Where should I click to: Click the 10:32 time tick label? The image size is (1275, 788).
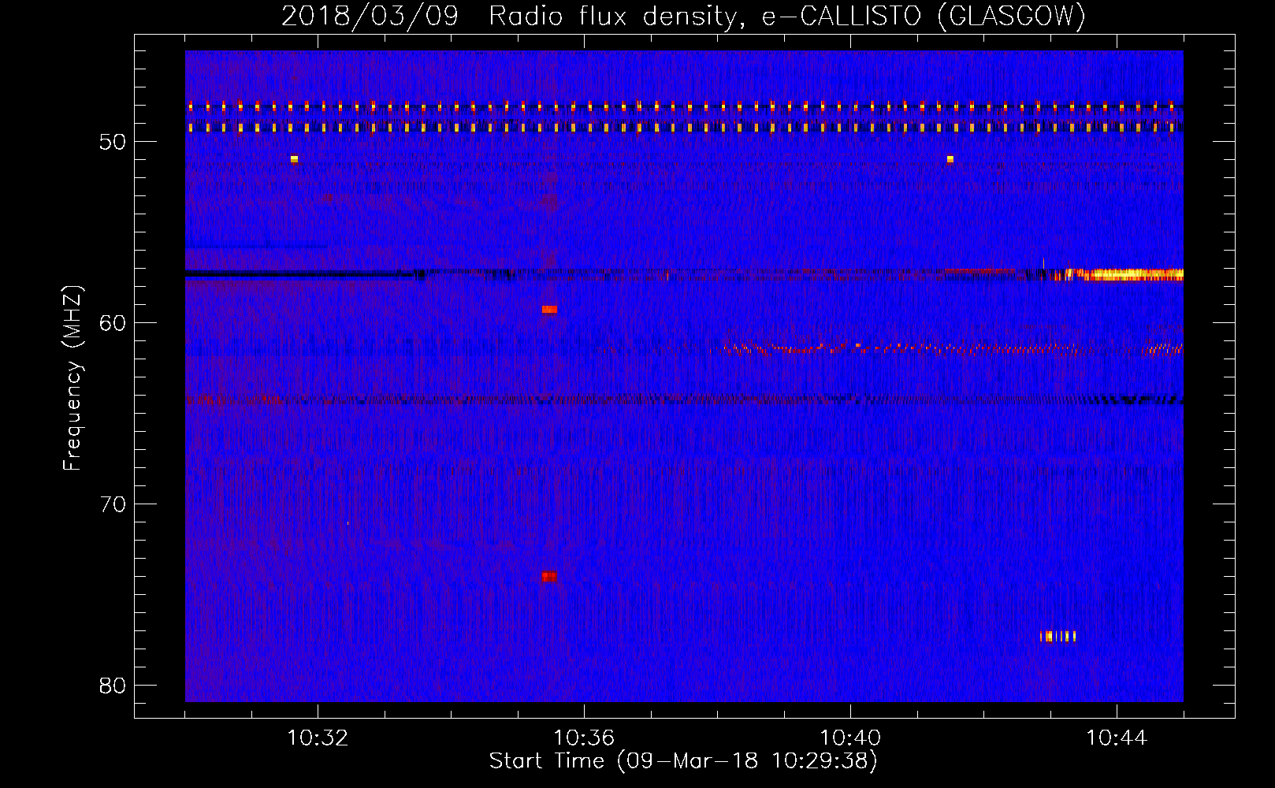pyautogui.click(x=318, y=738)
